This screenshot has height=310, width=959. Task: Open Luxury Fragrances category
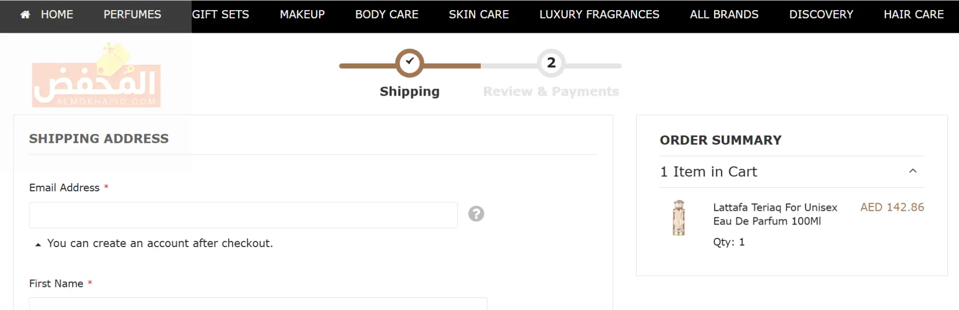599,15
